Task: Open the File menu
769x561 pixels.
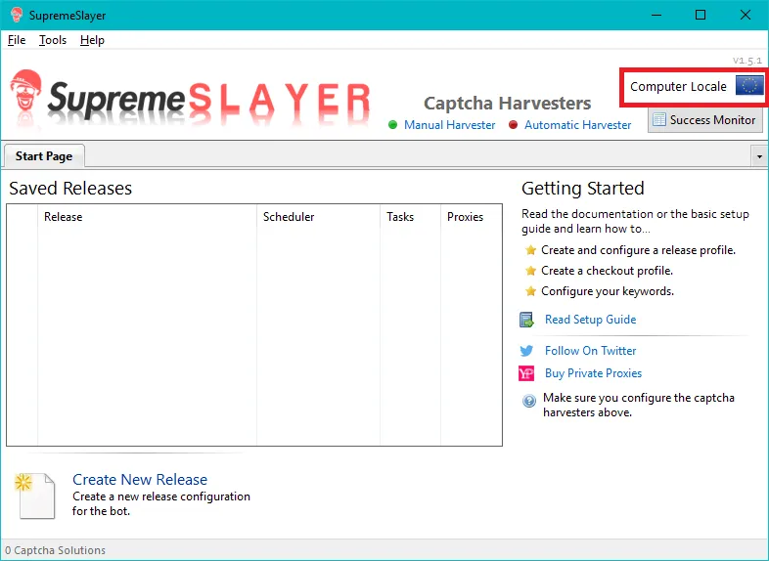Action: click(x=17, y=40)
